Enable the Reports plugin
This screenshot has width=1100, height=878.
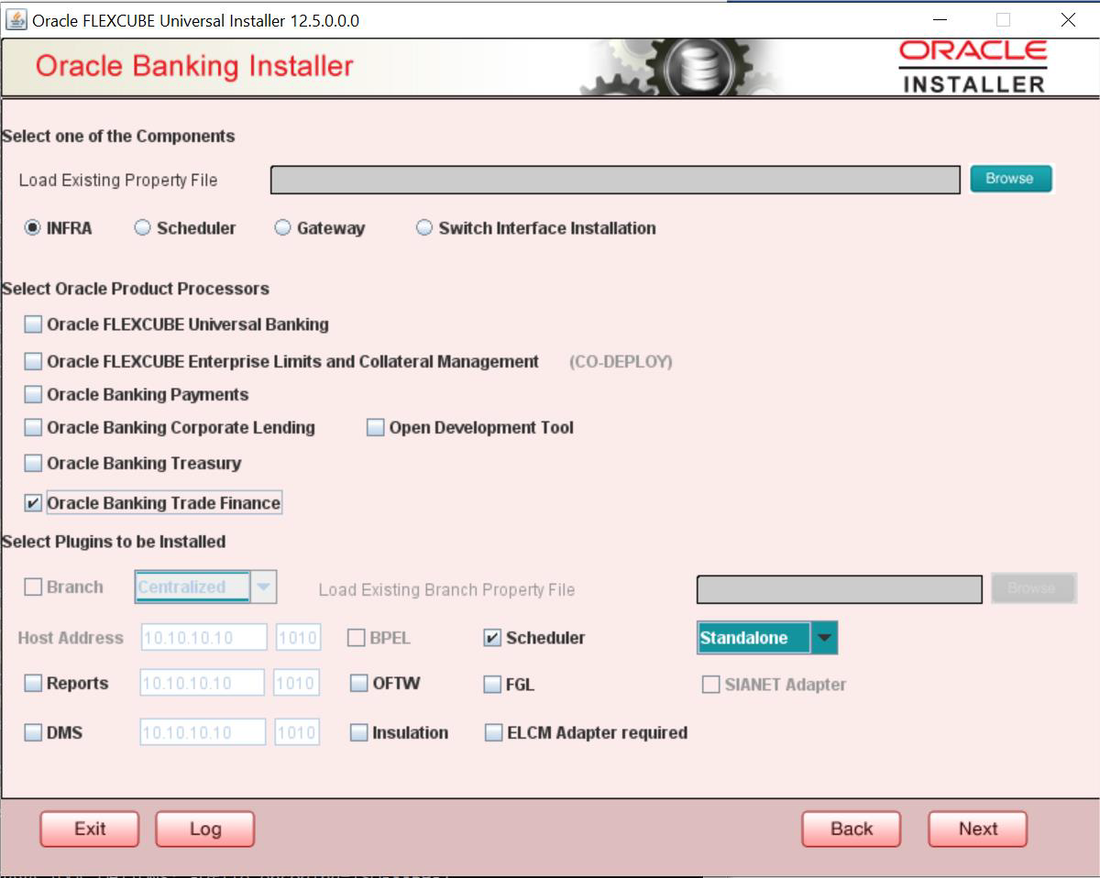(33, 682)
